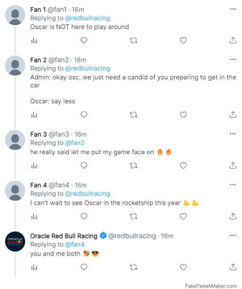Reply to Fan 2's Admin candid tweet
Screen dimensions: 242x289
[84, 115]
